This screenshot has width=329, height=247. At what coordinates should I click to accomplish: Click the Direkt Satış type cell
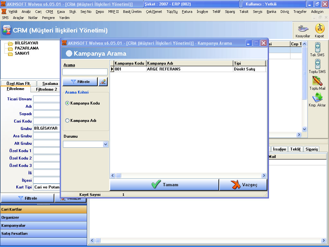[x=249, y=69]
